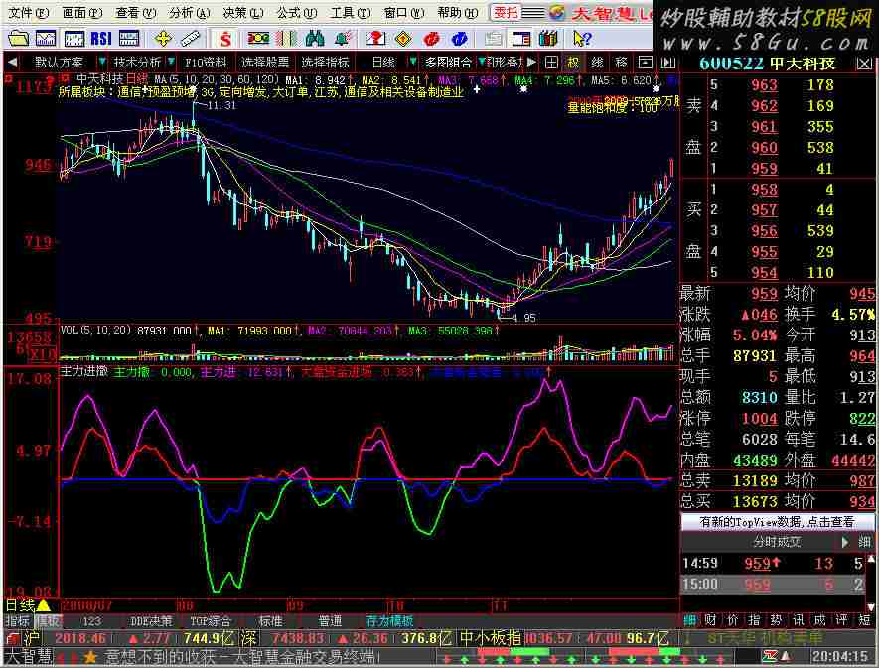The image size is (879, 668).
Task: Click 有新的TopView数据,点击查看 notice
Action: coord(777,522)
